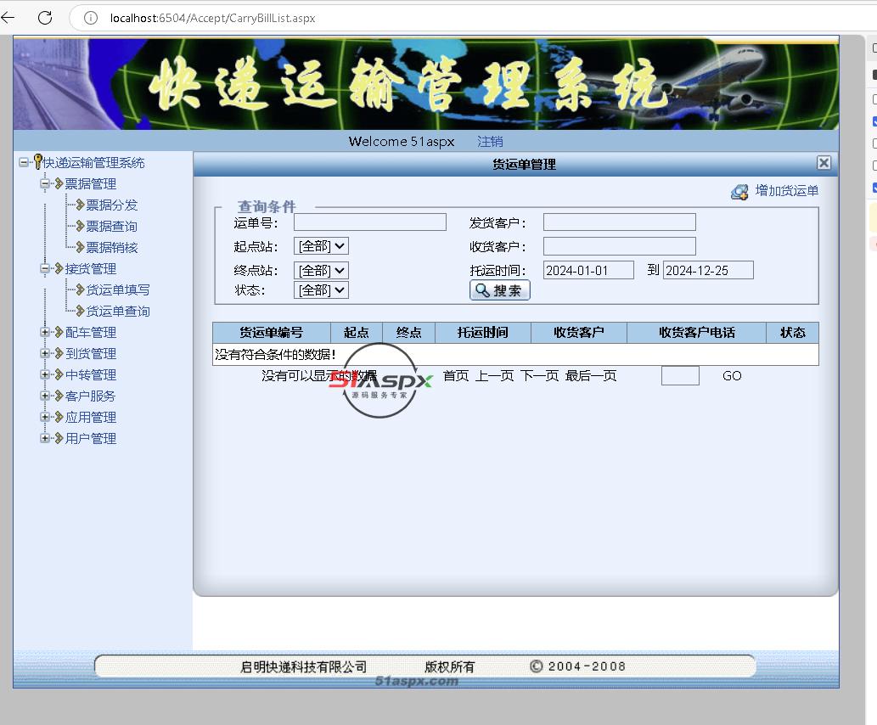Click the 快递运输管理系统 root label

tap(94, 163)
